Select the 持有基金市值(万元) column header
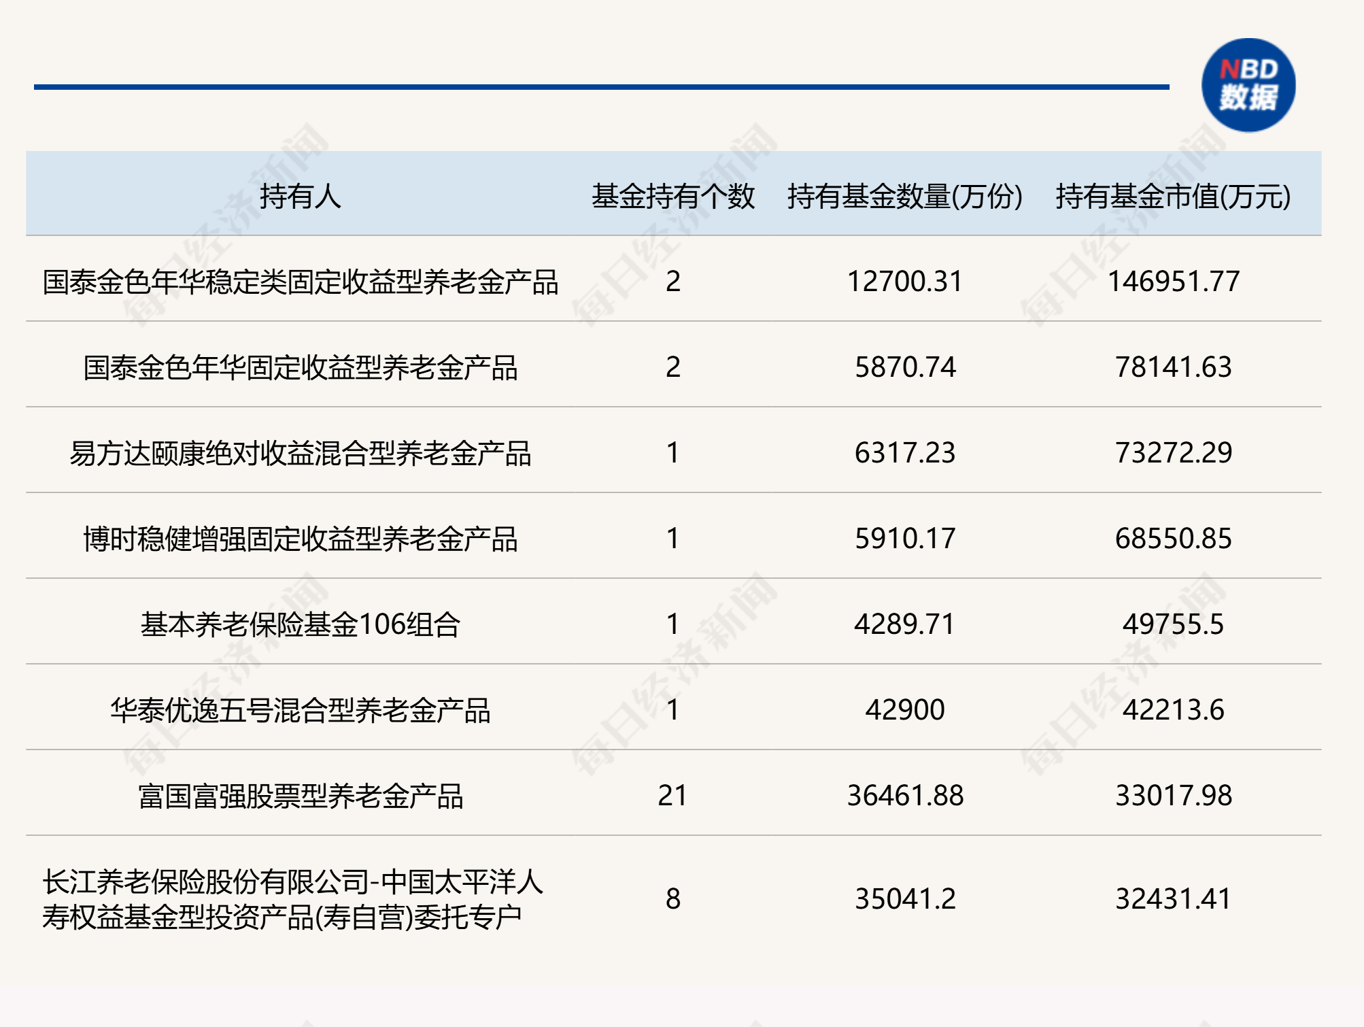Screen dimensions: 1364x1027 (1173, 197)
